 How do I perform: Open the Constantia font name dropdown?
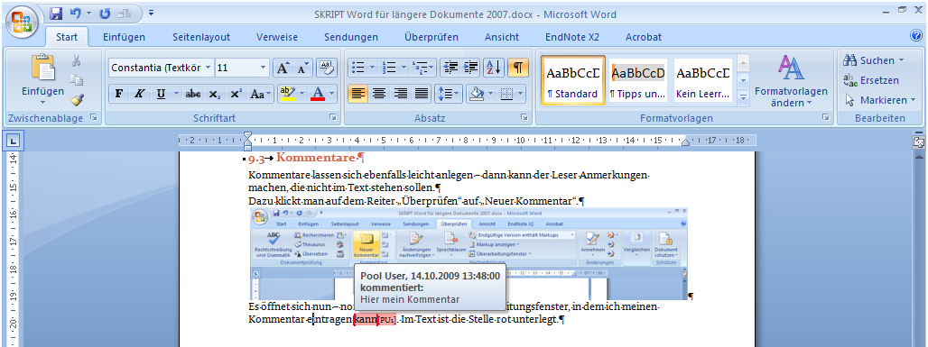[x=208, y=68]
